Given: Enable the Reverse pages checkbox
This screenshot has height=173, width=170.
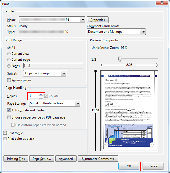Looking at the screenshot, I should [9, 80].
